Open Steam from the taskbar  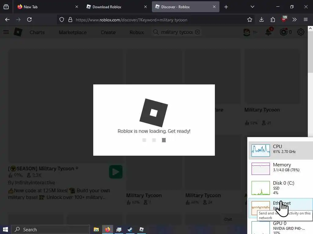point(130,229)
